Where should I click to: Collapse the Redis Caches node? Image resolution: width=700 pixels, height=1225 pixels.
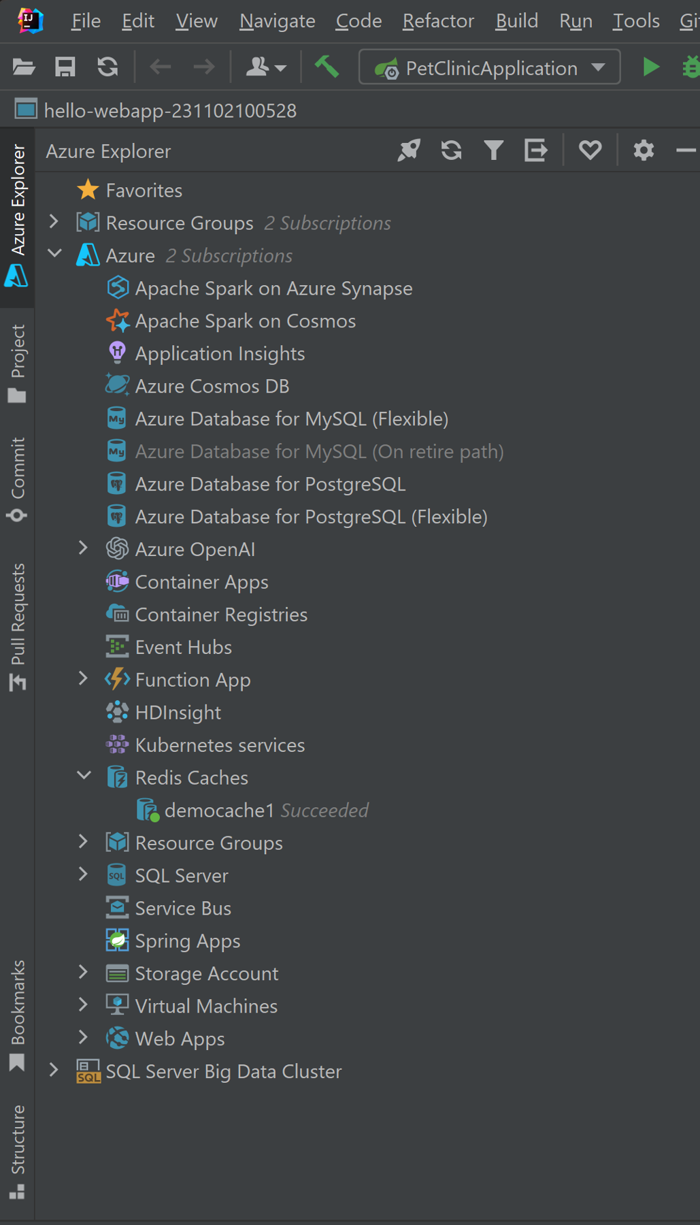pyautogui.click(x=84, y=776)
